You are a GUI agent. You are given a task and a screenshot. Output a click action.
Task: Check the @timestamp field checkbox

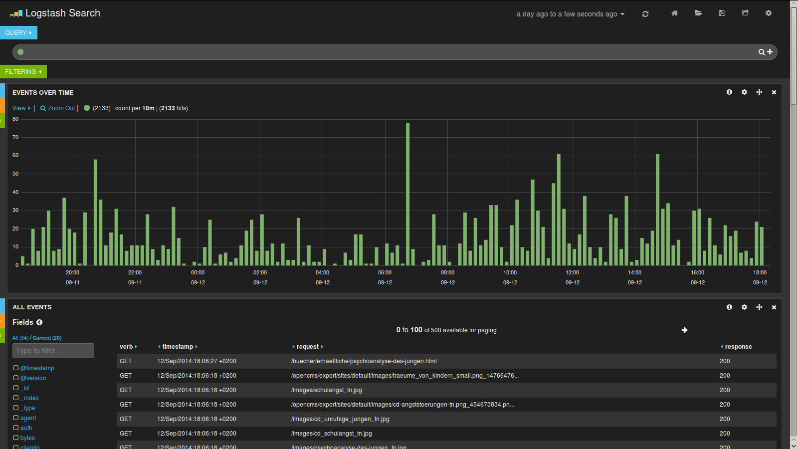click(x=16, y=368)
